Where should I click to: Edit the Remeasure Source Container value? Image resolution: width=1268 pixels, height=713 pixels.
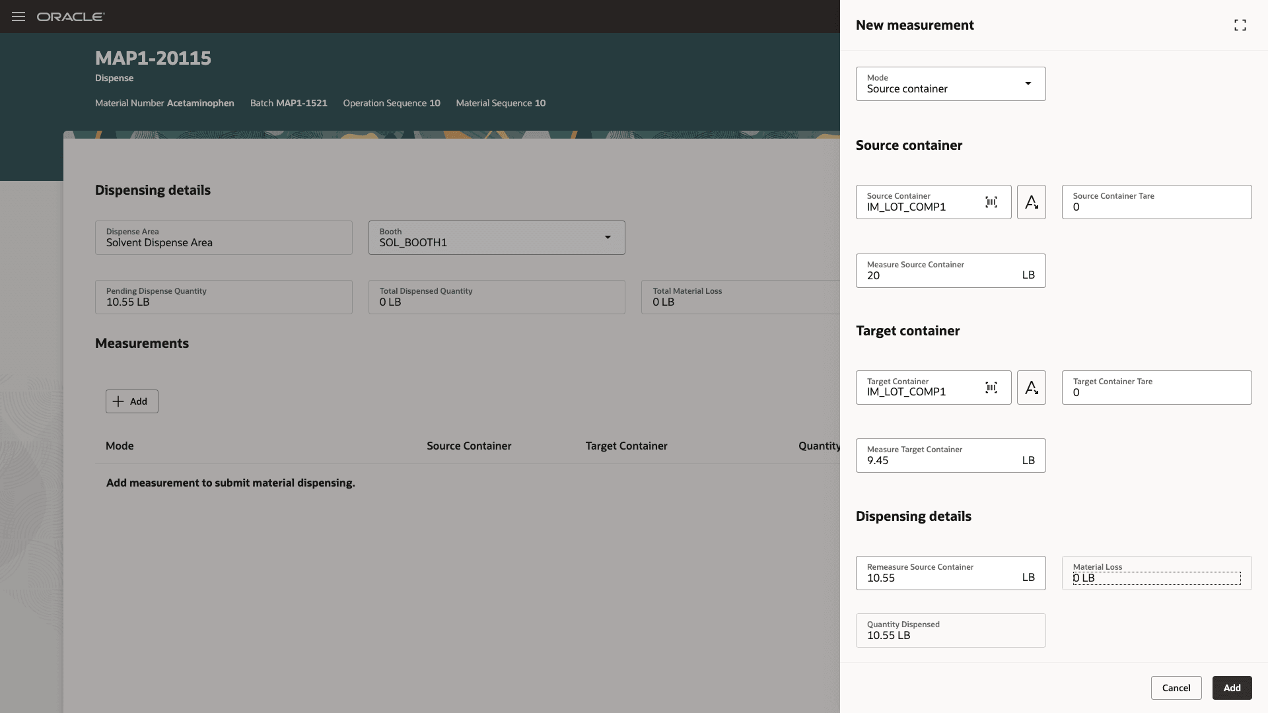[951, 573]
